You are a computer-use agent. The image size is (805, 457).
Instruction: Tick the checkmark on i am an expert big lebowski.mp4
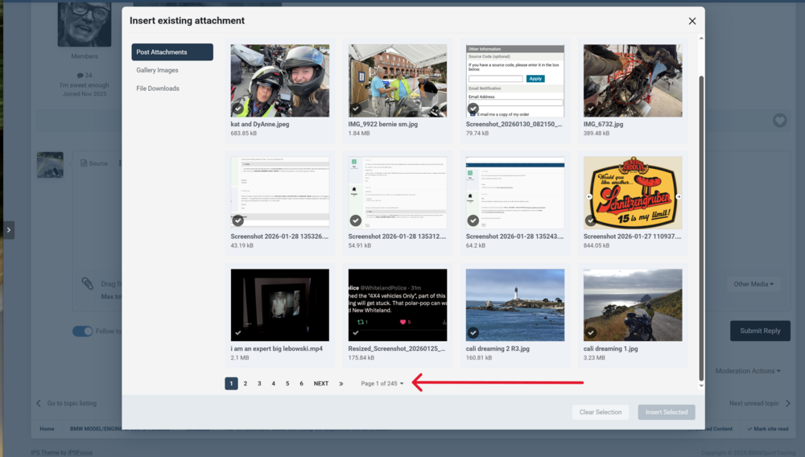(237, 333)
